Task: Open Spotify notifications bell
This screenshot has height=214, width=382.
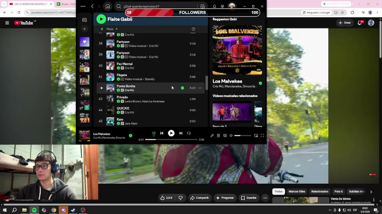Action: 214,6
